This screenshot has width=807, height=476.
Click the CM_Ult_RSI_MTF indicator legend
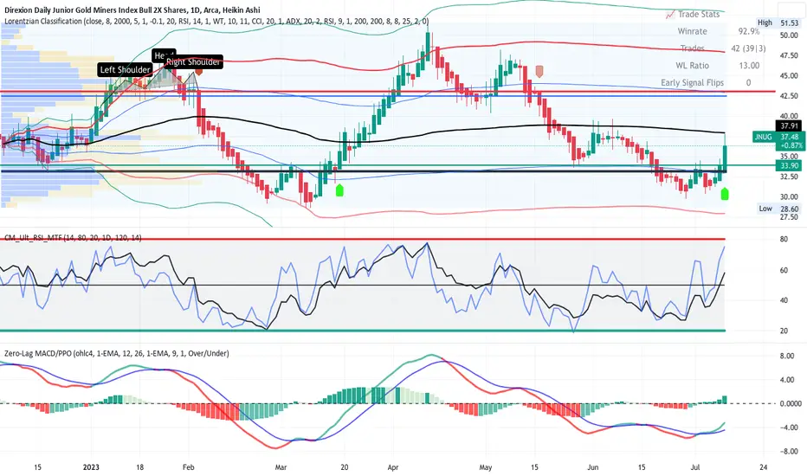point(73,238)
